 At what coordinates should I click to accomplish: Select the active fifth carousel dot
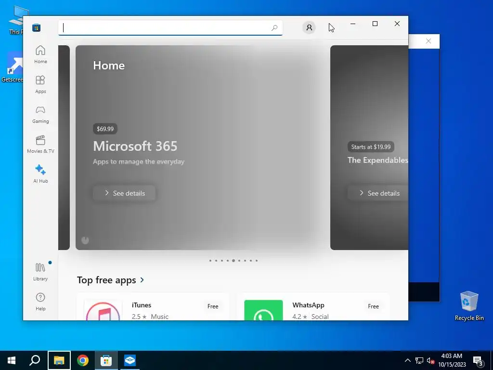[234, 261]
